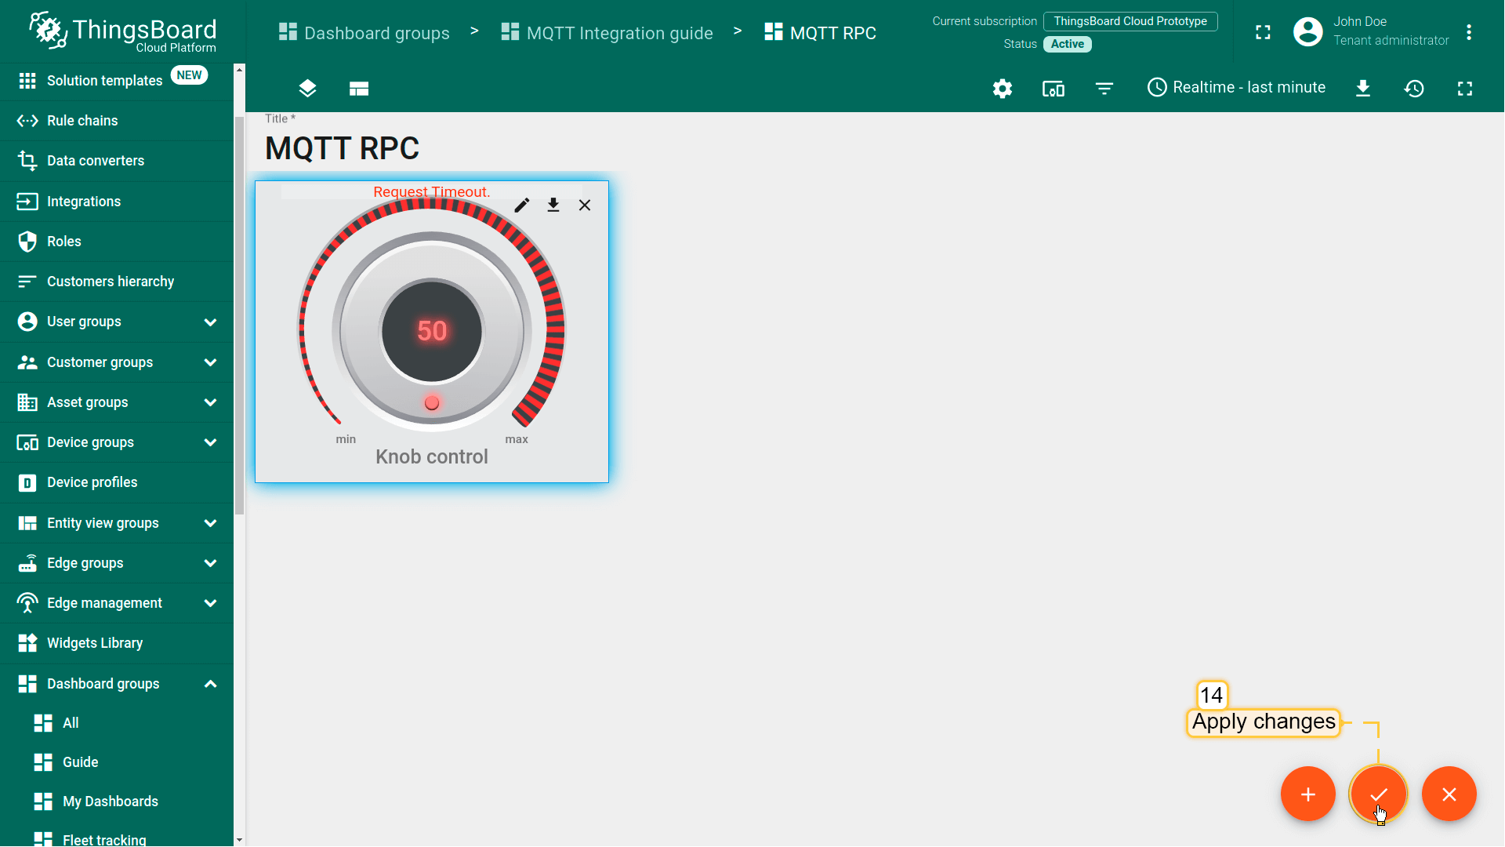Open the version control history icon
The height and width of the screenshot is (847, 1505).
[1413, 89]
